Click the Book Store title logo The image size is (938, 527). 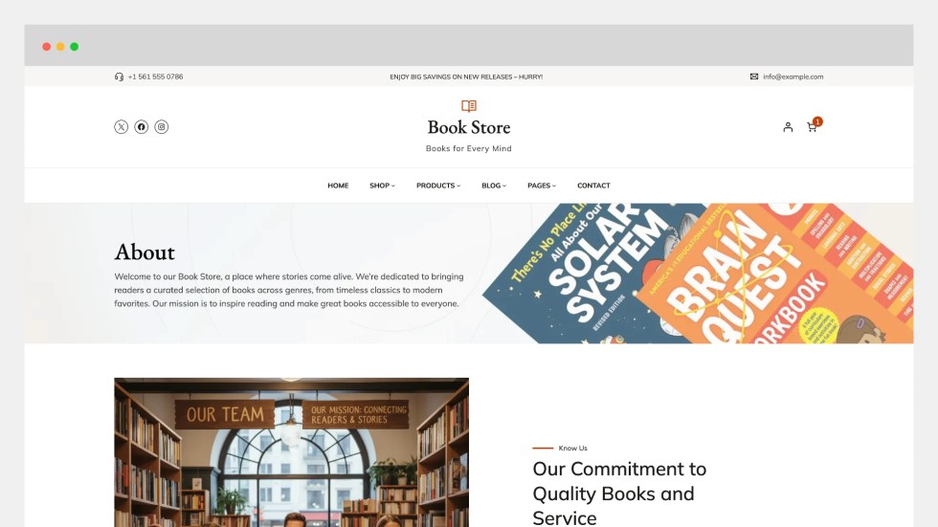click(469, 127)
